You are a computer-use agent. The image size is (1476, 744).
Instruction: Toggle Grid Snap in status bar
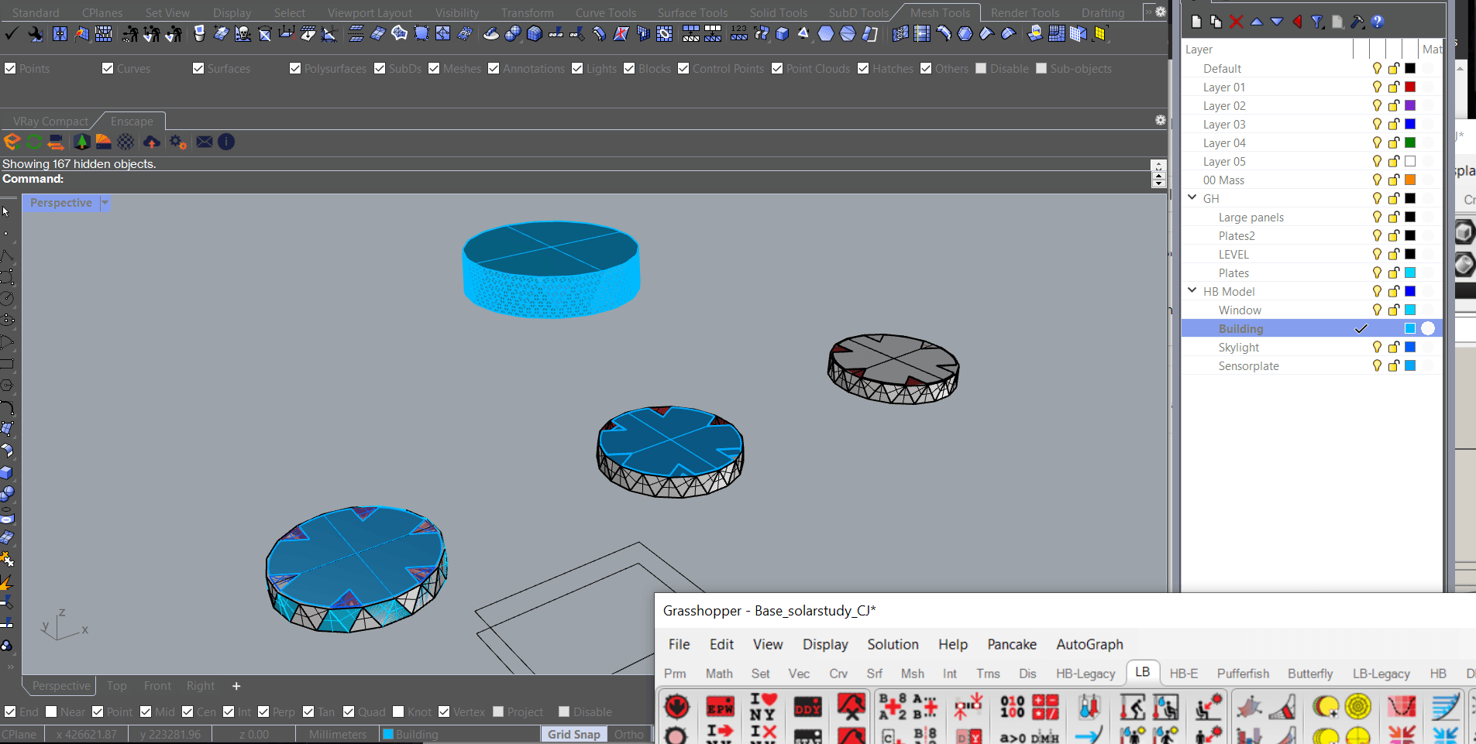(x=574, y=734)
